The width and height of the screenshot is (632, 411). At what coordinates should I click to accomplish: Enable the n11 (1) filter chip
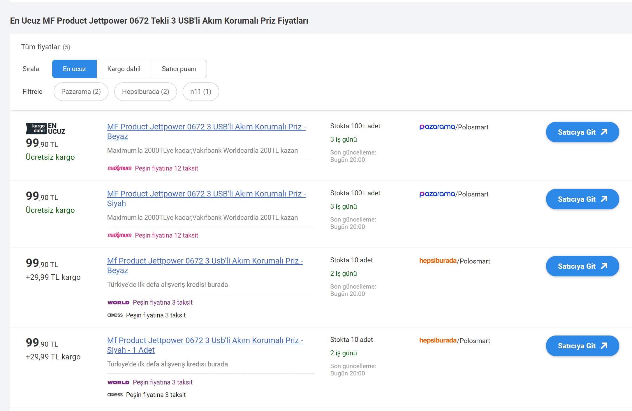(x=200, y=92)
